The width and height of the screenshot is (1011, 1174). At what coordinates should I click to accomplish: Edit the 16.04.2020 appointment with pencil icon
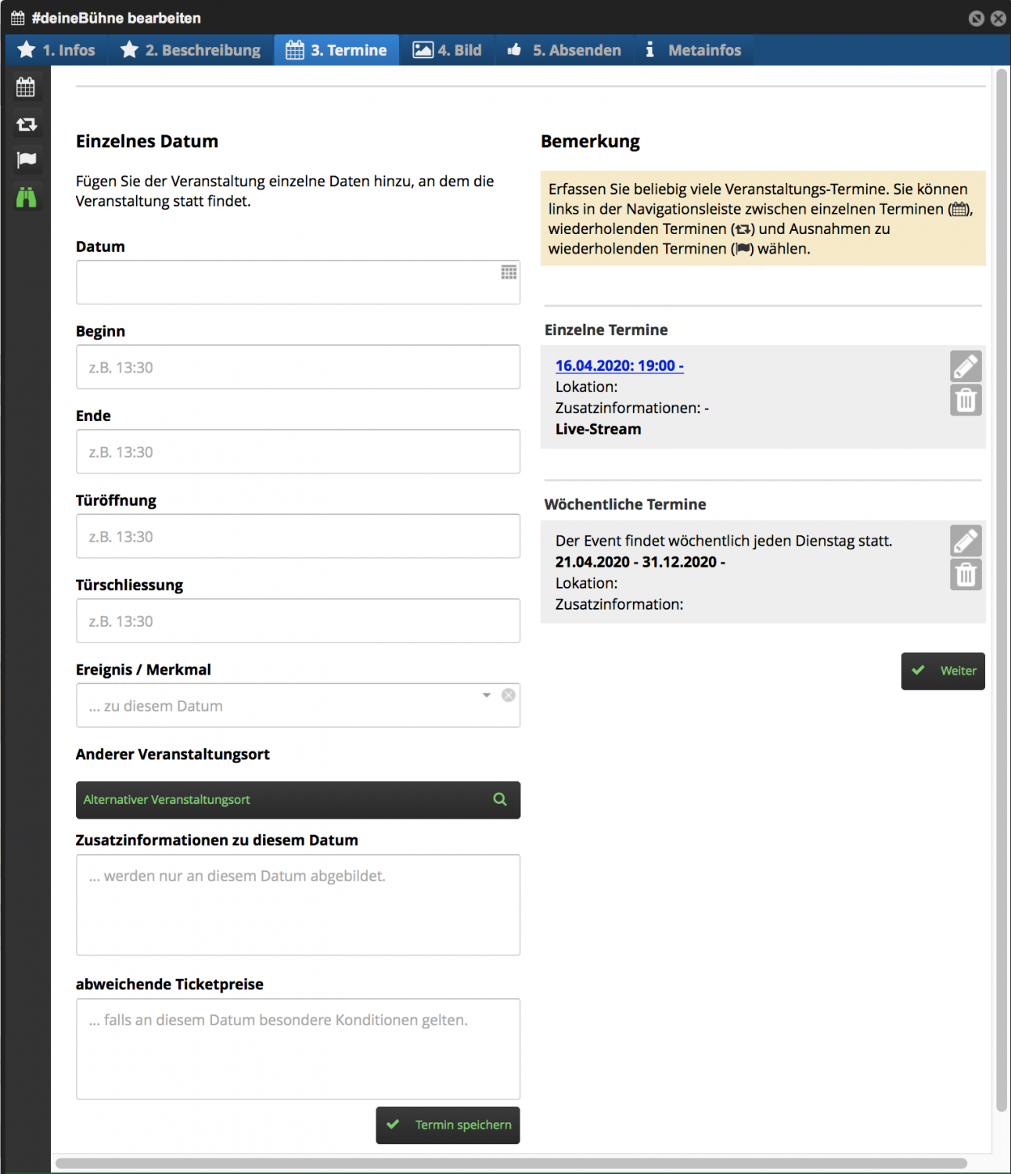(x=966, y=366)
